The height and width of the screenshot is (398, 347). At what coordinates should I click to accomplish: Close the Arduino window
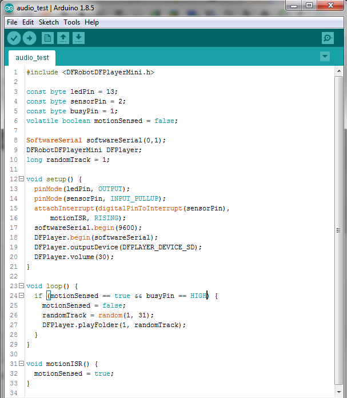[x=330, y=6]
